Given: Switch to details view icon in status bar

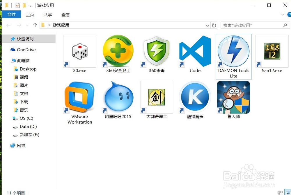Looking at the screenshot, I should click(281, 193).
